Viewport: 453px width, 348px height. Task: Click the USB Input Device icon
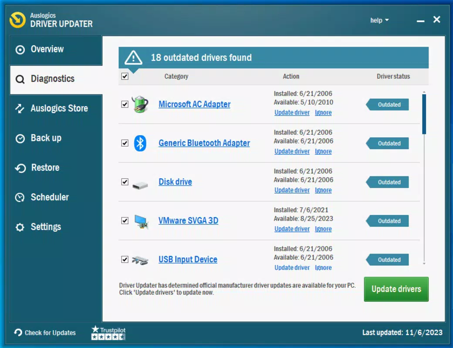pyautogui.click(x=140, y=260)
